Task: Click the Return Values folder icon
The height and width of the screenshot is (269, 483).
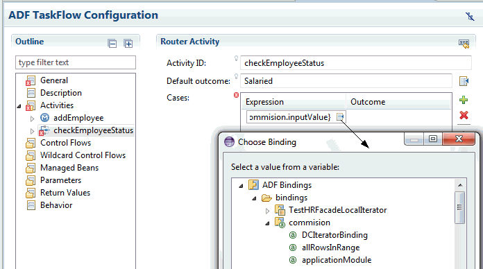Action: pos(31,193)
